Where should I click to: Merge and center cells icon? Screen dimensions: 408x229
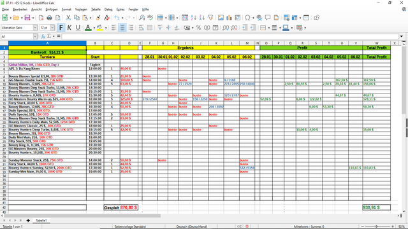click(x=150, y=27)
